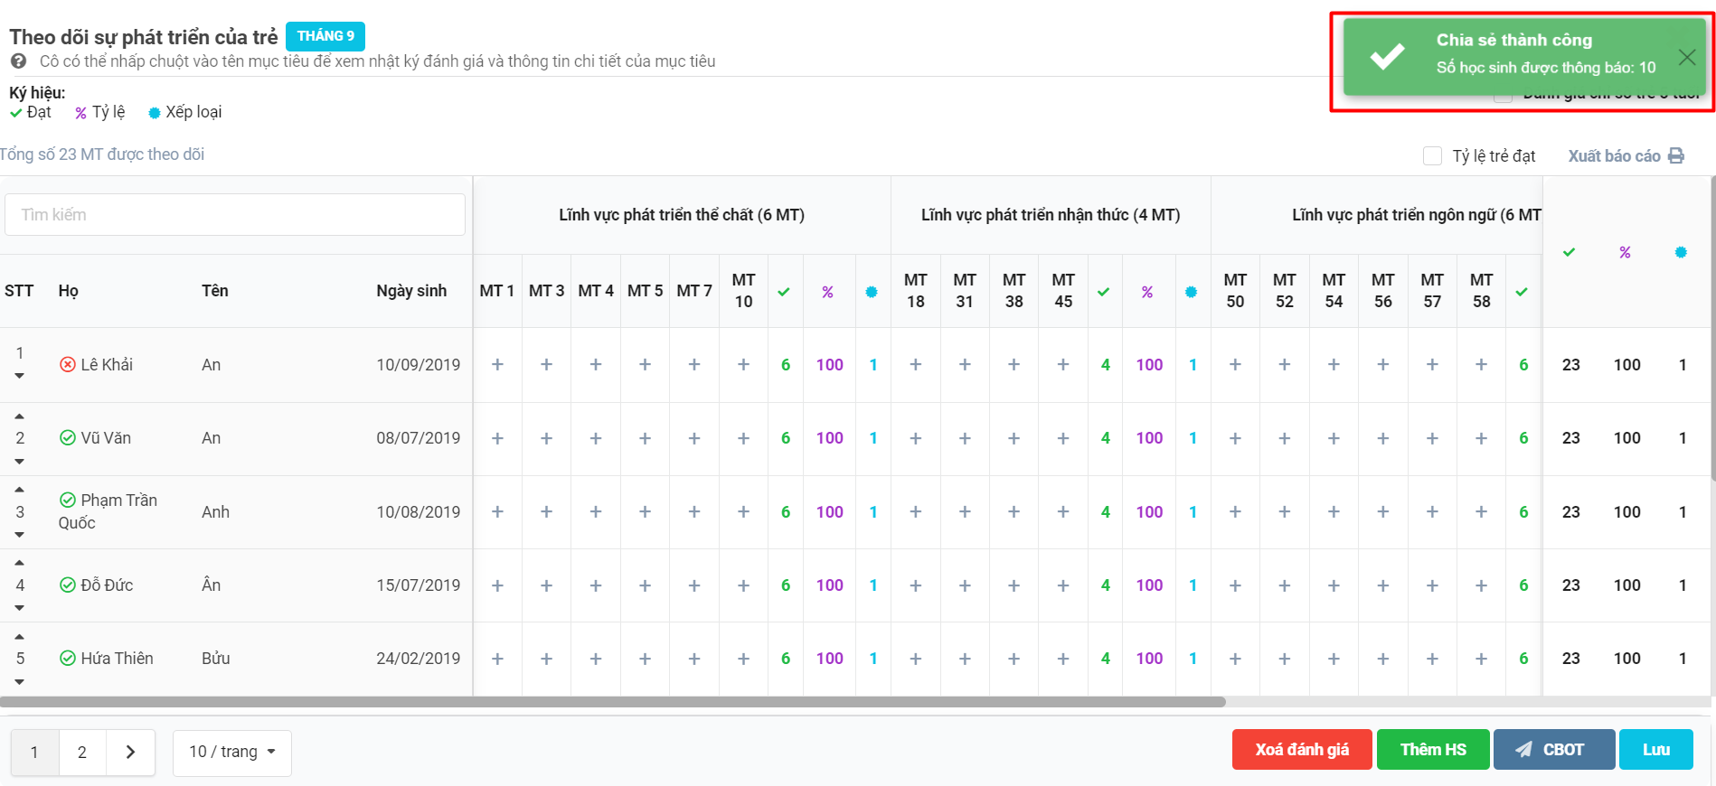Screen dimensions: 1716x786
Task: Move row 2 up with the arrow
Action: pos(20,416)
